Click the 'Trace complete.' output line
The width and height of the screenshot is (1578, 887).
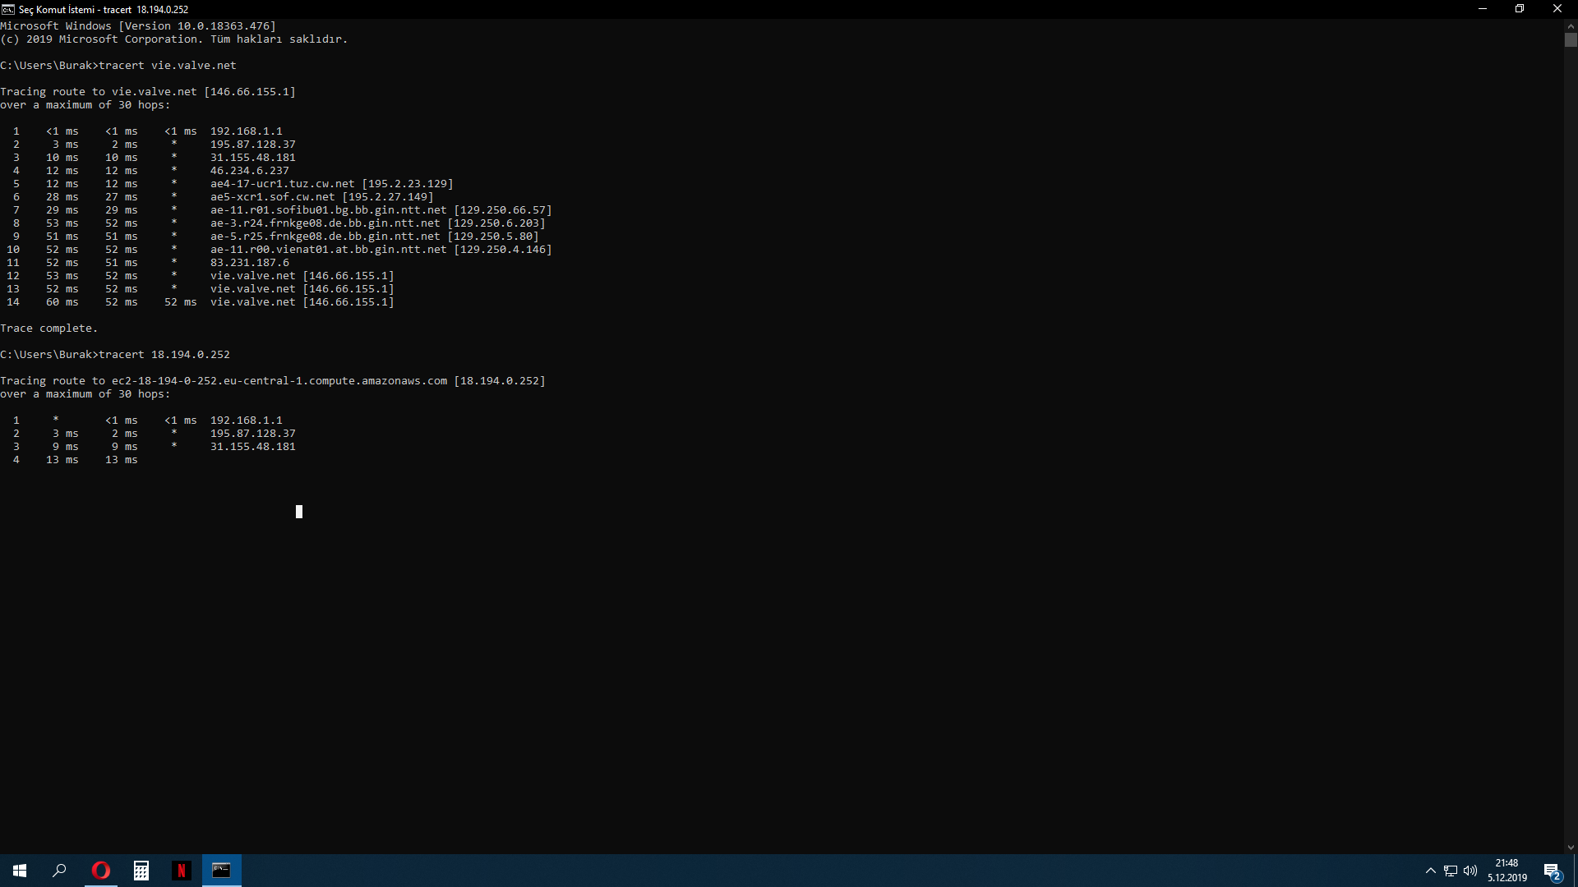coord(49,329)
